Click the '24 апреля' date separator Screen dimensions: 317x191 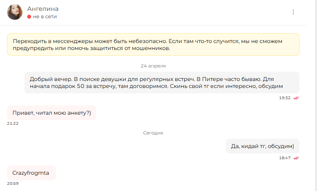pyautogui.click(x=153, y=66)
